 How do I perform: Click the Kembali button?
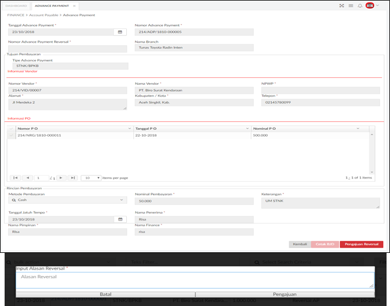[x=300, y=244]
